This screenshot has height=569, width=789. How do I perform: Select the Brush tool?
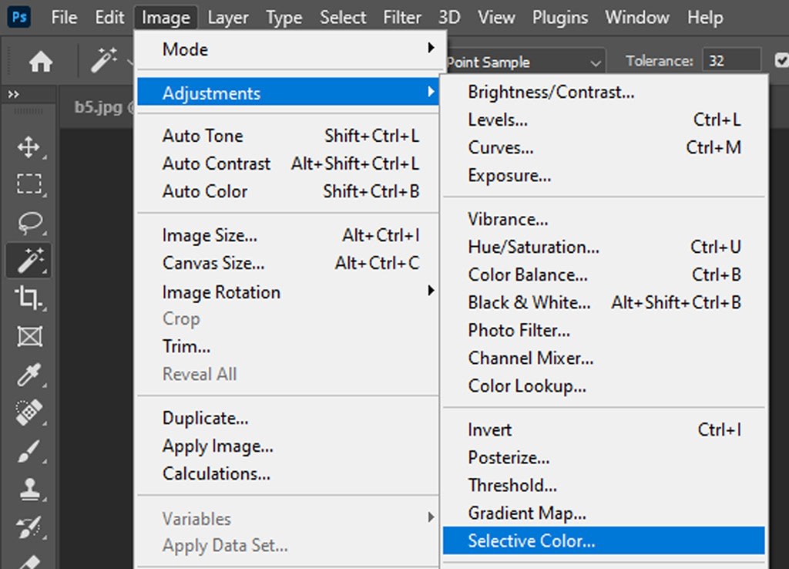pos(29,452)
